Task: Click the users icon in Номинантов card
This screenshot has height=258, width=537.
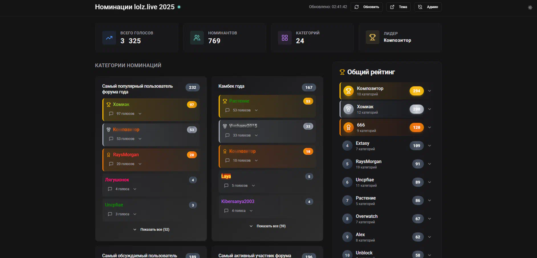Action: tap(197, 38)
